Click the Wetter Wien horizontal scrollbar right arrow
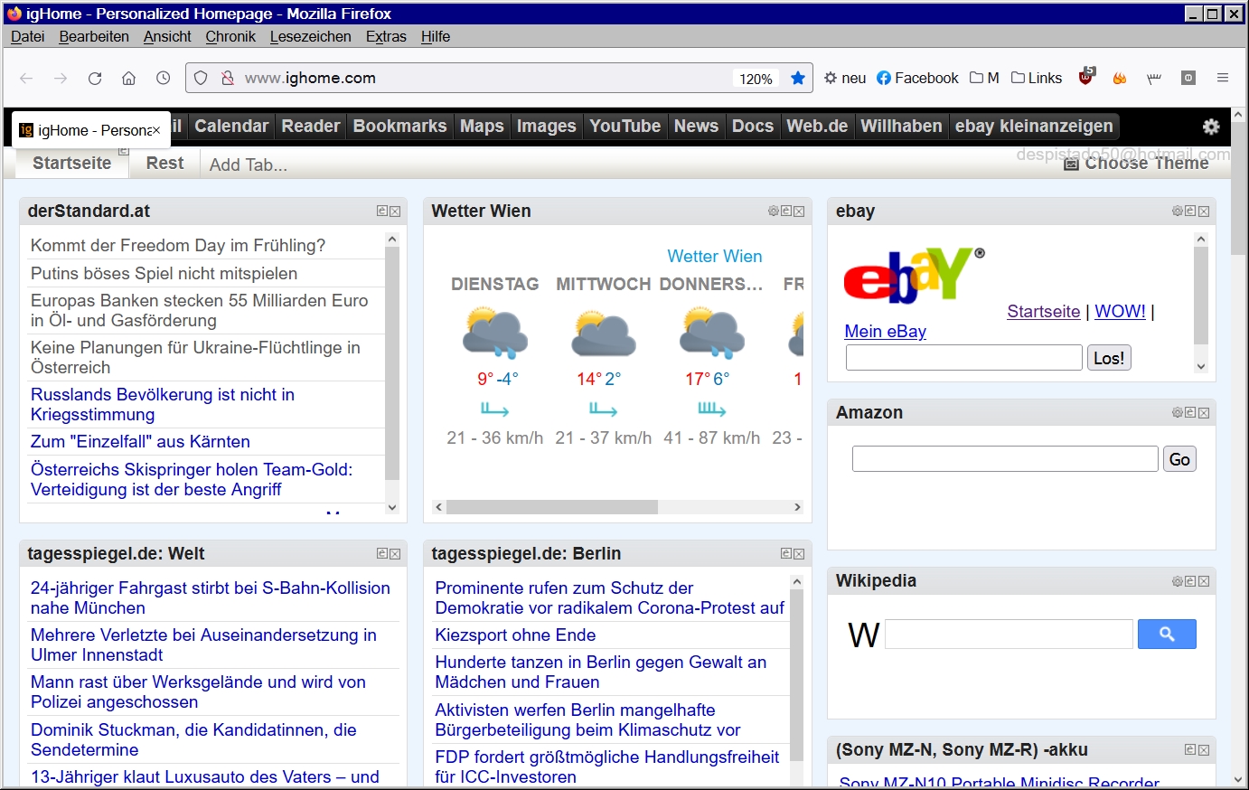 [797, 507]
